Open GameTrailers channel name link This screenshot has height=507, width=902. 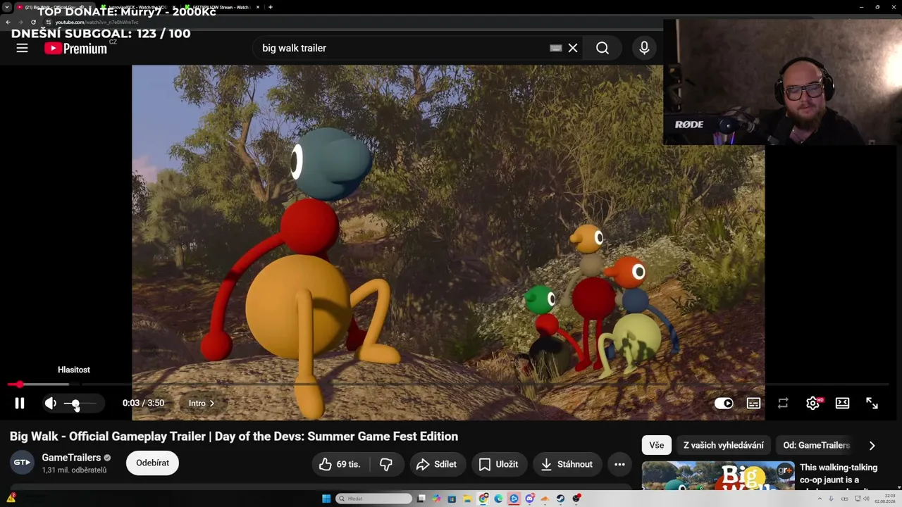[71, 458]
